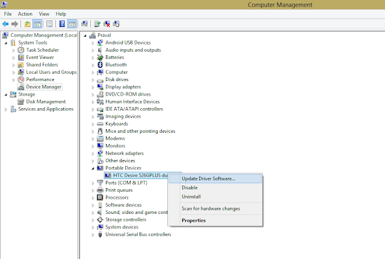Select the HTC Desire 526GPLUS device

click(140, 175)
